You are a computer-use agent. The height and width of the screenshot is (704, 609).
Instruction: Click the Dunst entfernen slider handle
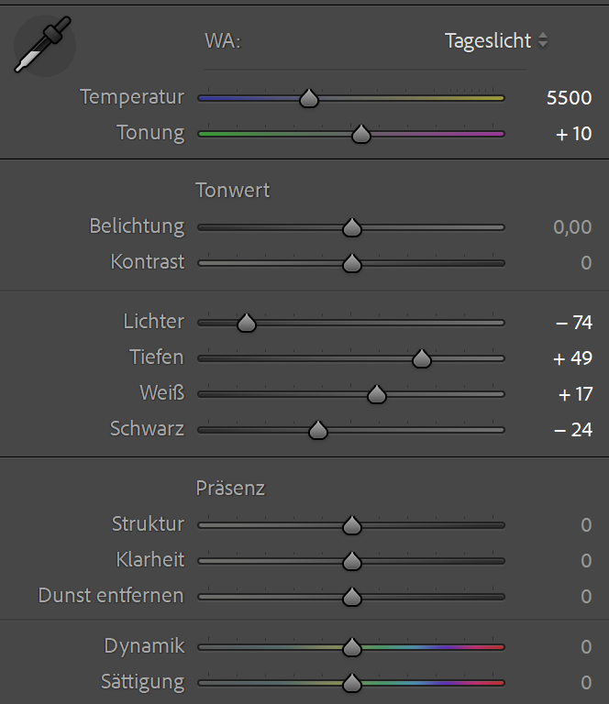pos(351,597)
